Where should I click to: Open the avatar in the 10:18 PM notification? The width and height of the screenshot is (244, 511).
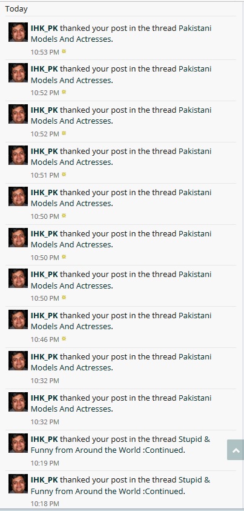click(x=18, y=484)
